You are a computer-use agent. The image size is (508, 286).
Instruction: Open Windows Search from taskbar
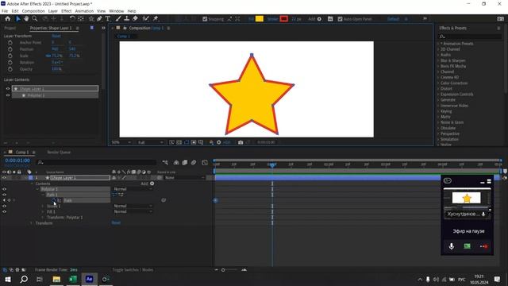(x=24, y=279)
